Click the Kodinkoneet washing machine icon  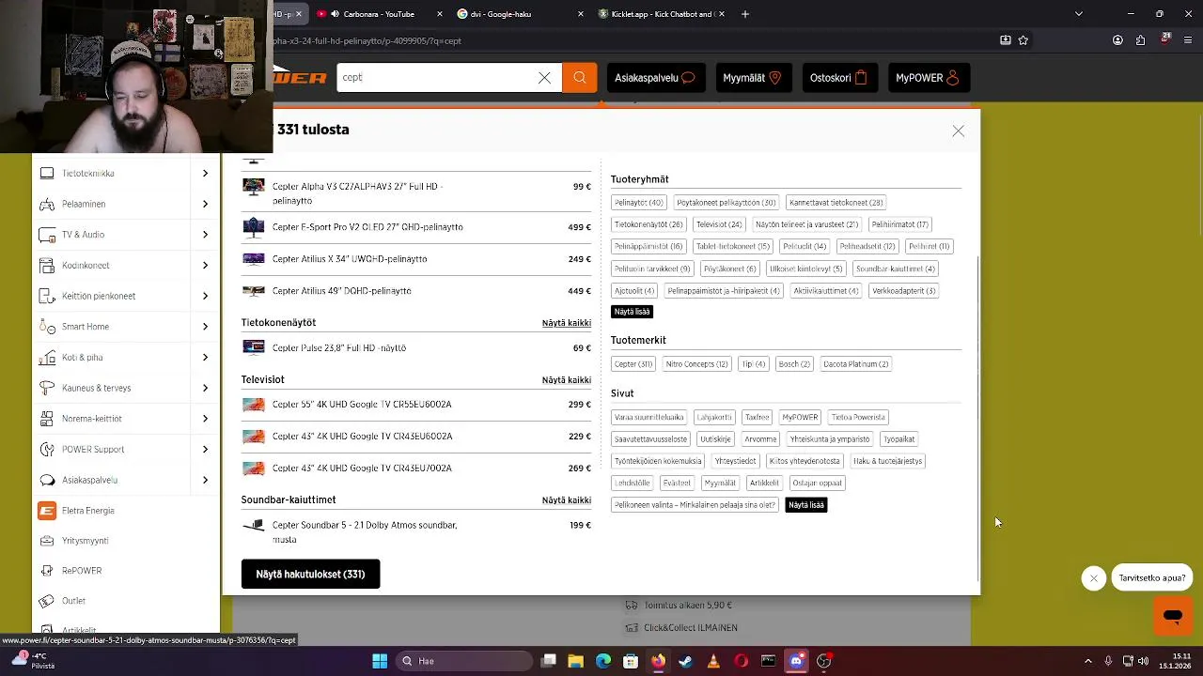(x=47, y=266)
